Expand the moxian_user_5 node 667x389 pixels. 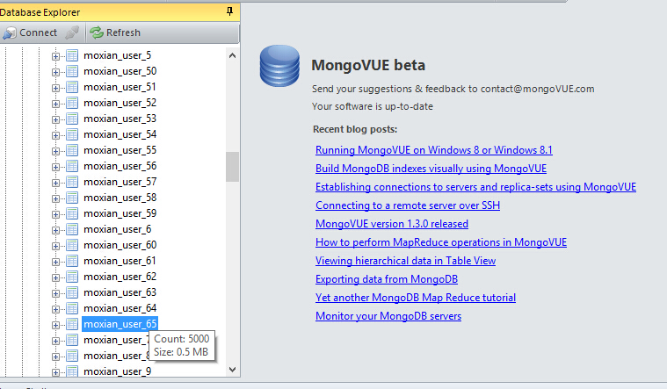coord(55,56)
